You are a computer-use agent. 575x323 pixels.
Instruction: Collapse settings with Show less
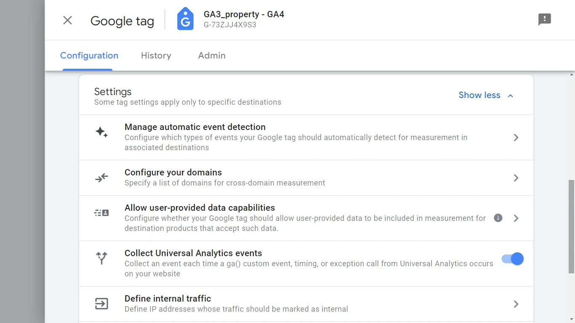point(486,95)
